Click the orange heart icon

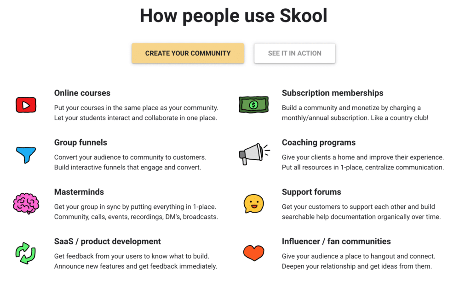point(253,253)
